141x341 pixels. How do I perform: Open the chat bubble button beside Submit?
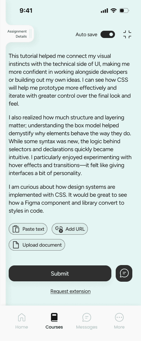124,273
